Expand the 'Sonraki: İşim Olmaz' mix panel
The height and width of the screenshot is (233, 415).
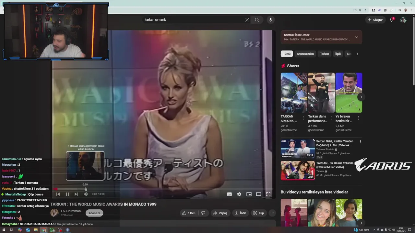click(x=357, y=37)
